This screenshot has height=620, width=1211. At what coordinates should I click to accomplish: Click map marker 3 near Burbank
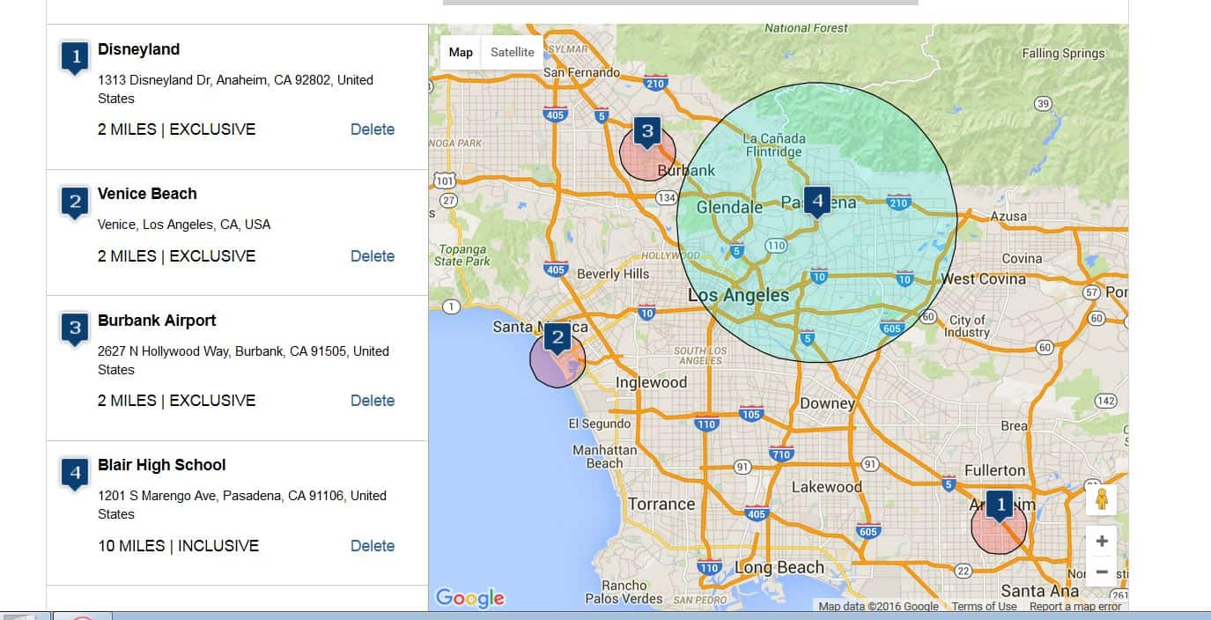[x=647, y=133]
